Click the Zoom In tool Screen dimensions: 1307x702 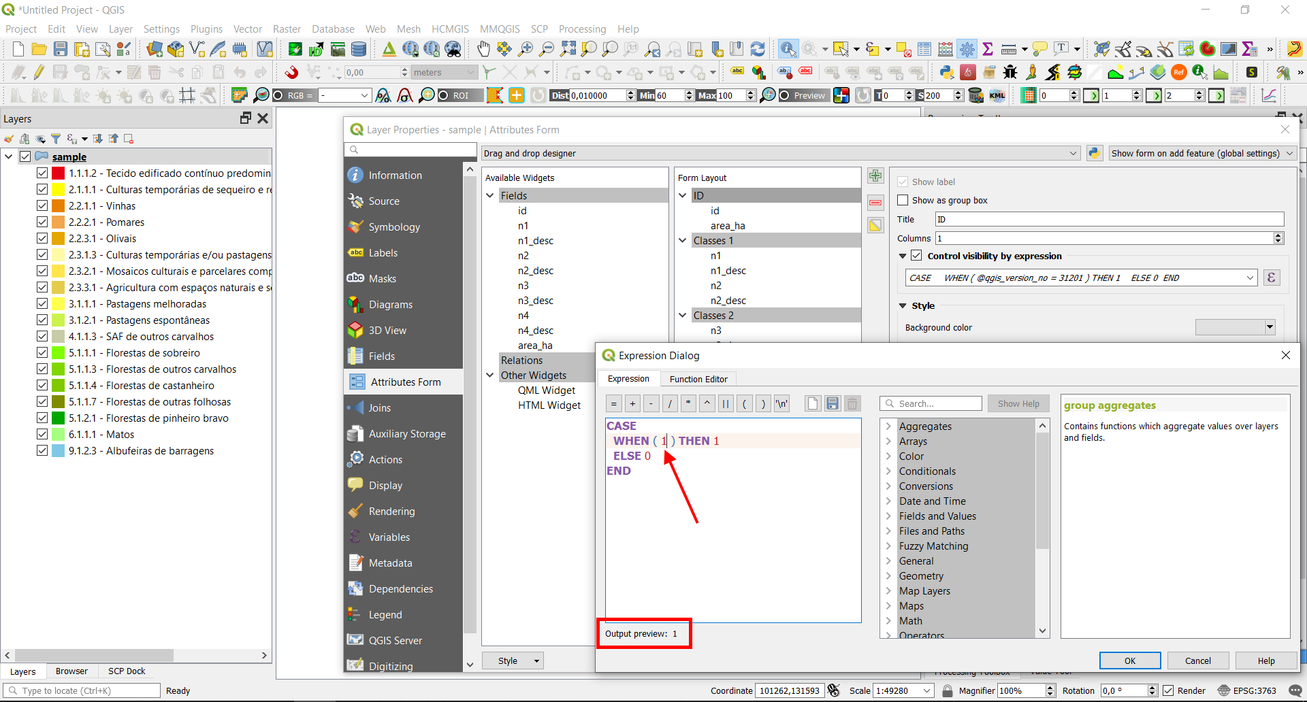[526, 48]
